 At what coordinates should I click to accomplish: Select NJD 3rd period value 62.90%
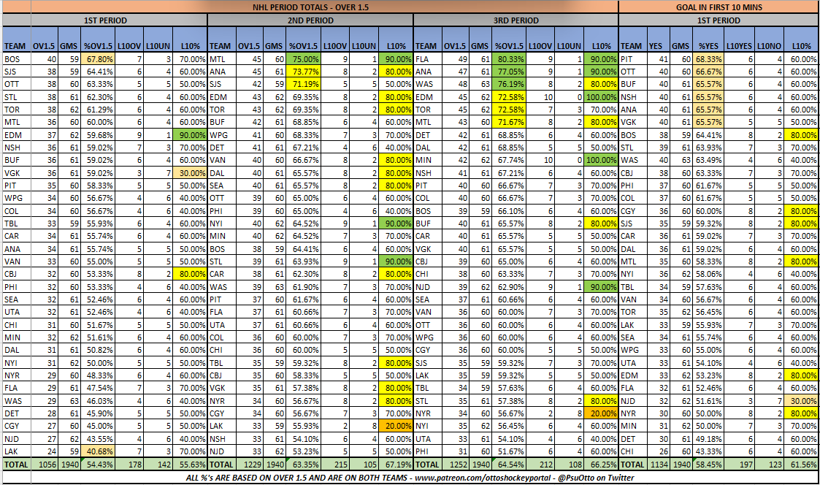pos(510,287)
